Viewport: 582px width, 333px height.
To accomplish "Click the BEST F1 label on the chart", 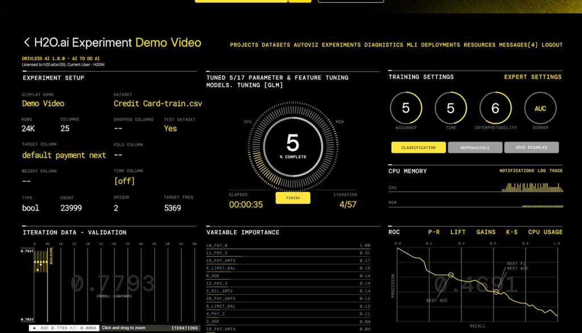I will [516, 263].
